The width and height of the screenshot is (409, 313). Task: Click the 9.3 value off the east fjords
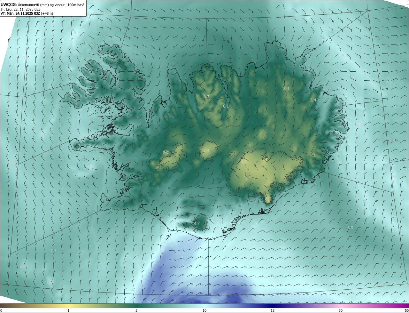point(359,125)
